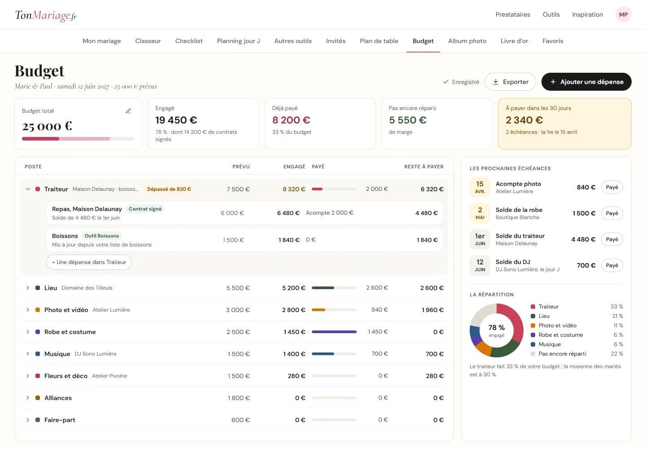Screen dimensions: 646x449
Task: Click the Outil Boissons tag
Action: pos(102,236)
